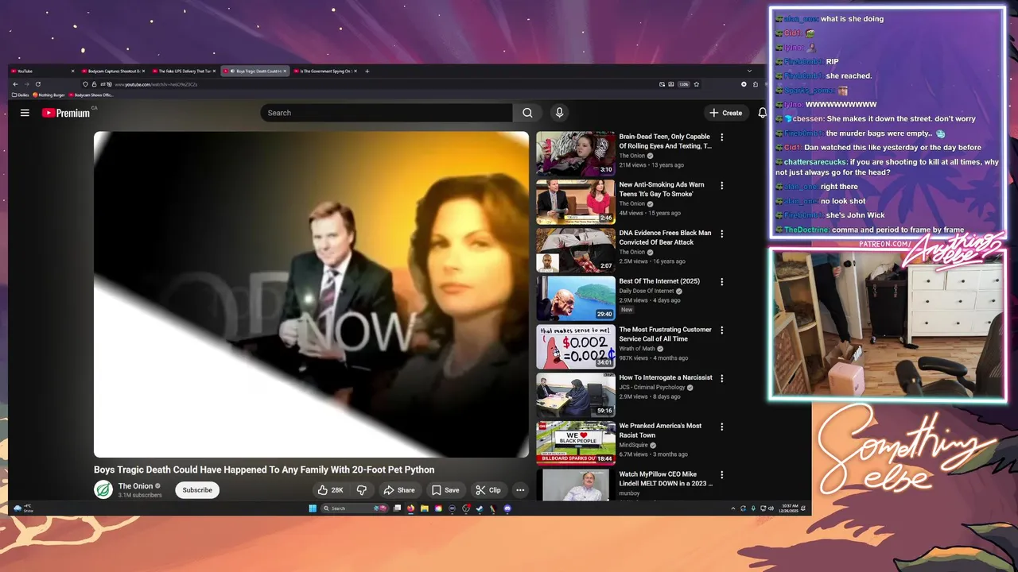Share the Onion python video
This screenshot has height=572, width=1018.
[x=399, y=490]
